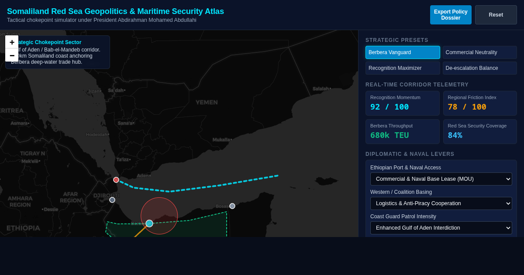Image resolution: width=524 pixels, height=275 pixels.
Task: Click the ETHIOPIA label on the map
Action: [x=23, y=228]
